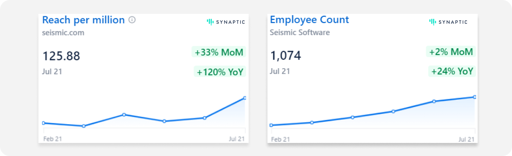This screenshot has height=156, width=512.
Task: Select the seismic.com subtitle
Action: (x=63, y=33)
